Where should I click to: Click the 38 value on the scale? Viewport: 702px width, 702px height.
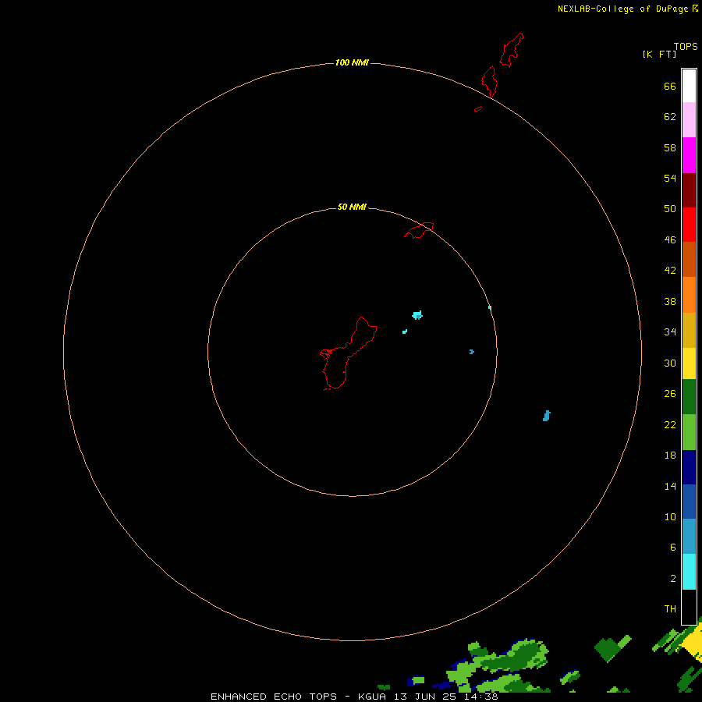click(670, 302)
